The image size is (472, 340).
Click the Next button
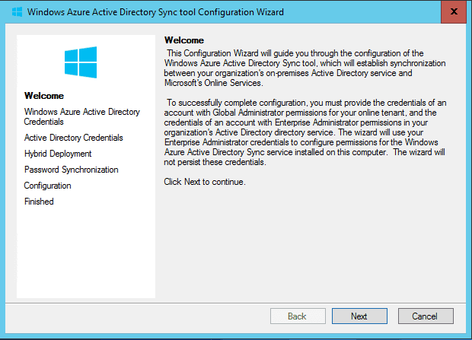tap(359, 316)
